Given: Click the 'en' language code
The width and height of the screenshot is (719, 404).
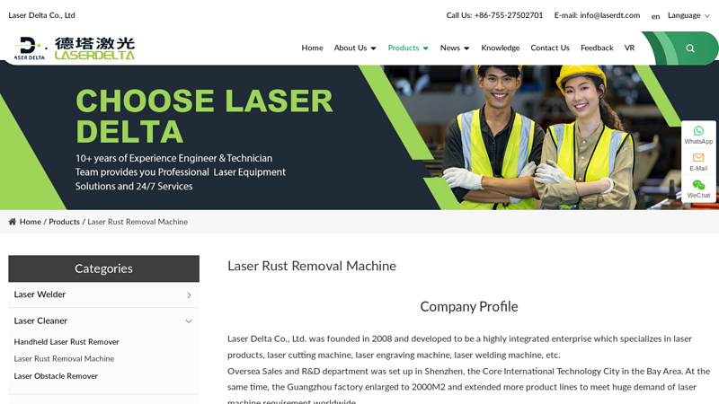Looking at the screenshot, I should (x=656, y=16).
